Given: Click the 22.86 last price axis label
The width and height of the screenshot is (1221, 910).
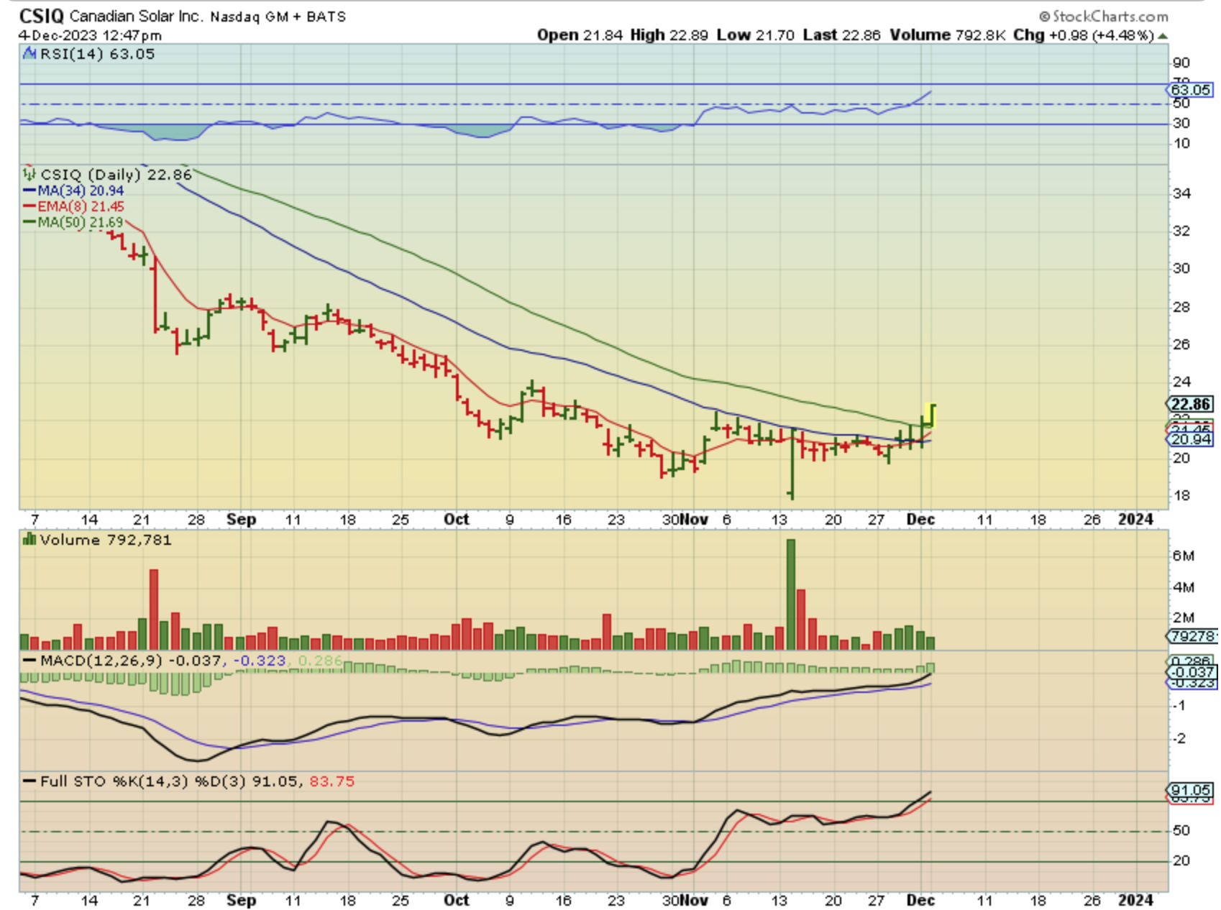Looking at the screenshot, I should 1191,404.
